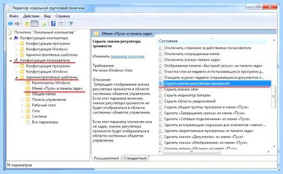Collapse the Конфигурация пользователя node

[x=11, y=60]
